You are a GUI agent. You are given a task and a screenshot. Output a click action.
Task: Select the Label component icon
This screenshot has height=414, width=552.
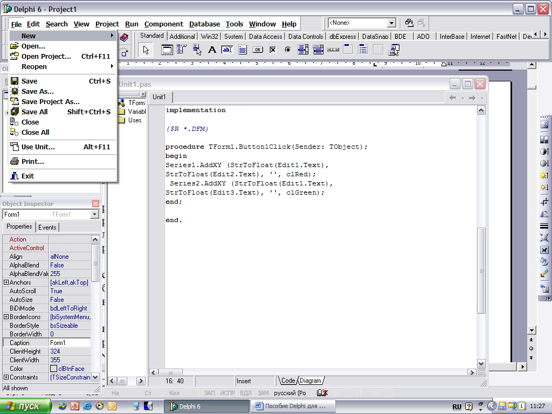point(212,50)
